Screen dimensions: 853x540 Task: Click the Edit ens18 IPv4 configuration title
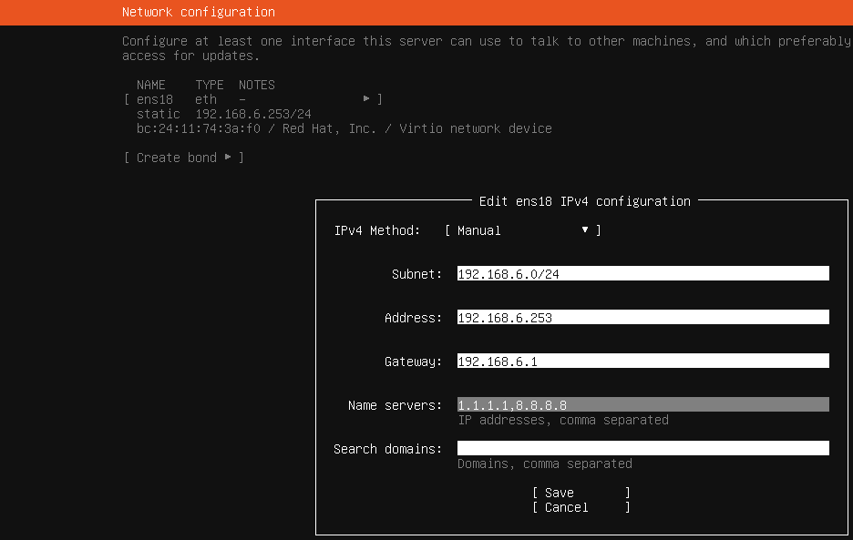pyautogui.click(x=584, y=201)
